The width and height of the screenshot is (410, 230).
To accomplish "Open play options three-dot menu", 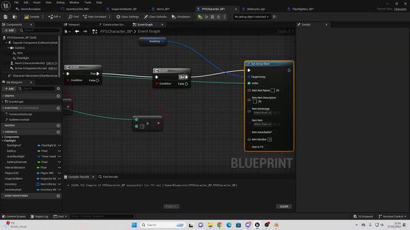I will [x=224, y=17].
